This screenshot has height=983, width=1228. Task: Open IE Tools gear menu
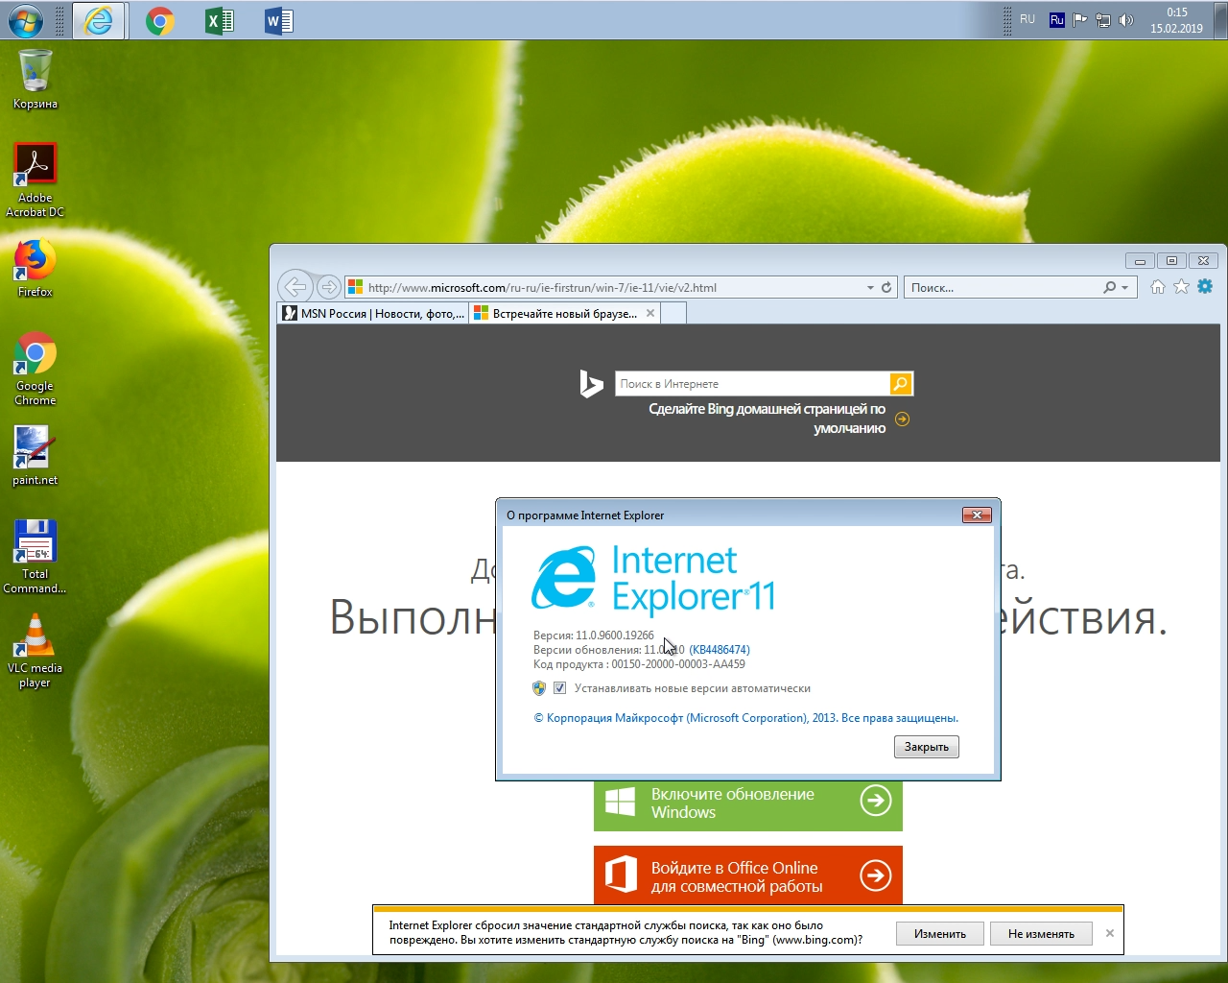pos(1205,286)
